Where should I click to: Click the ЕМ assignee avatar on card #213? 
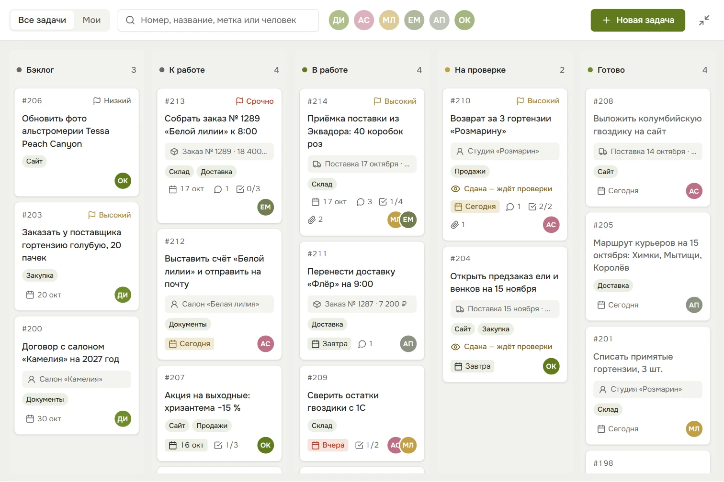[x=266, y=207]
